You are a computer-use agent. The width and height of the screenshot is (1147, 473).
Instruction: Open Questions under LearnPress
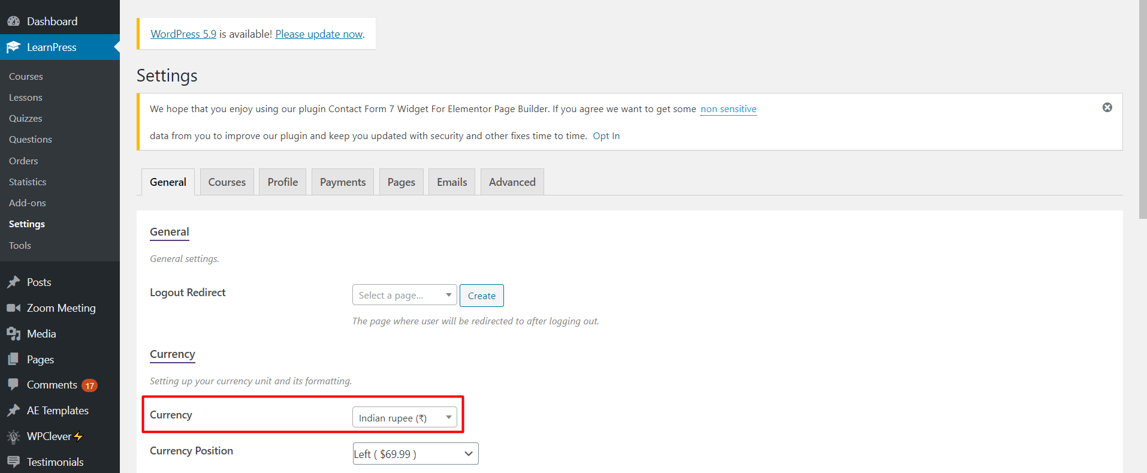point(31,140)
